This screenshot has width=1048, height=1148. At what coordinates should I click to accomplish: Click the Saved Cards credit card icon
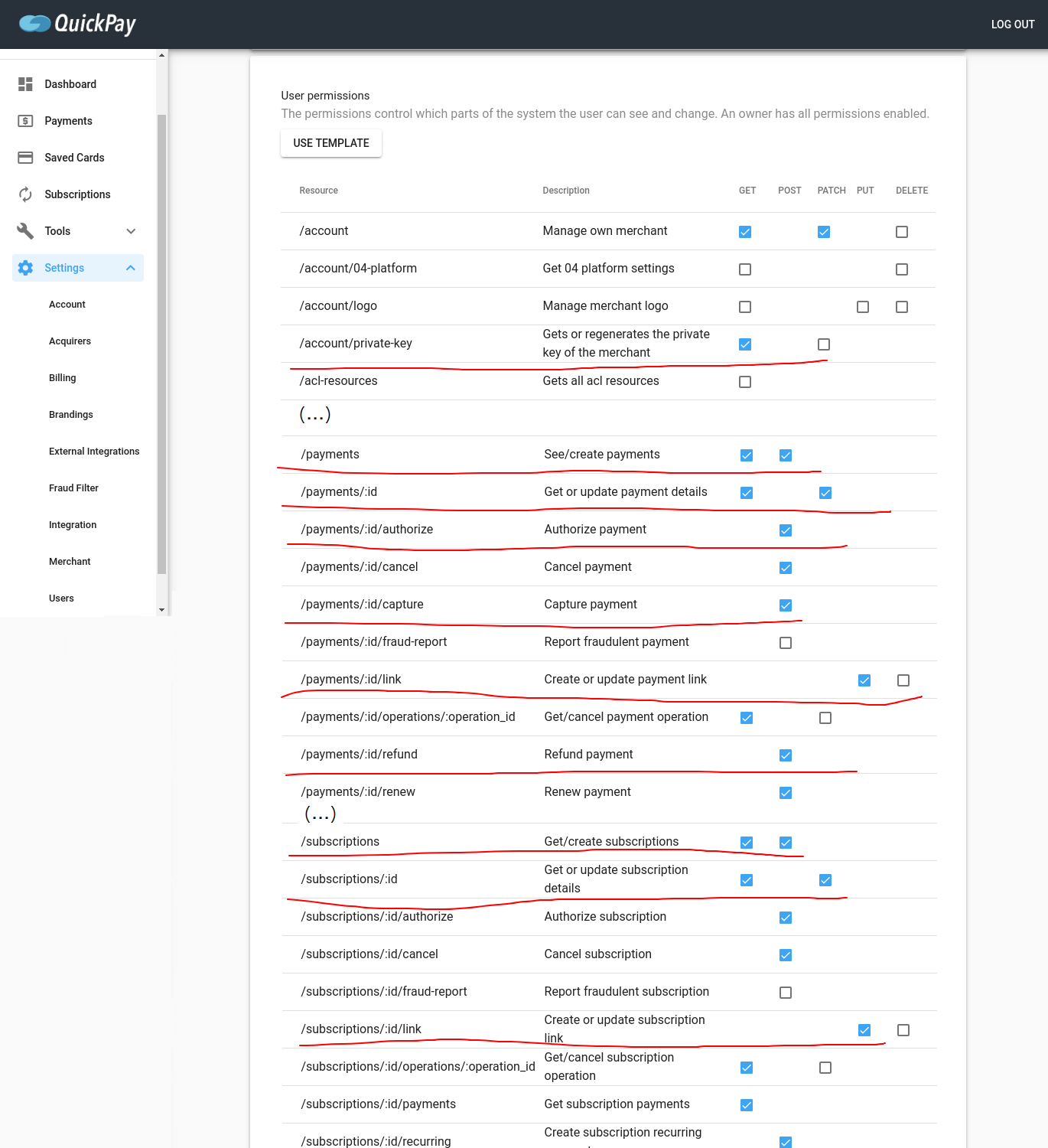pyautogui.click(x=25, y=158)
